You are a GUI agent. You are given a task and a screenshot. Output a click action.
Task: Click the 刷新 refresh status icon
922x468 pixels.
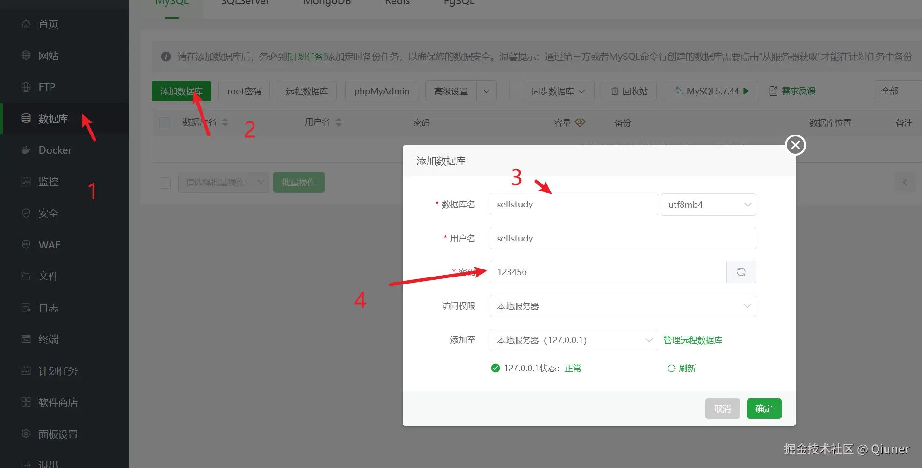(671, 368)
